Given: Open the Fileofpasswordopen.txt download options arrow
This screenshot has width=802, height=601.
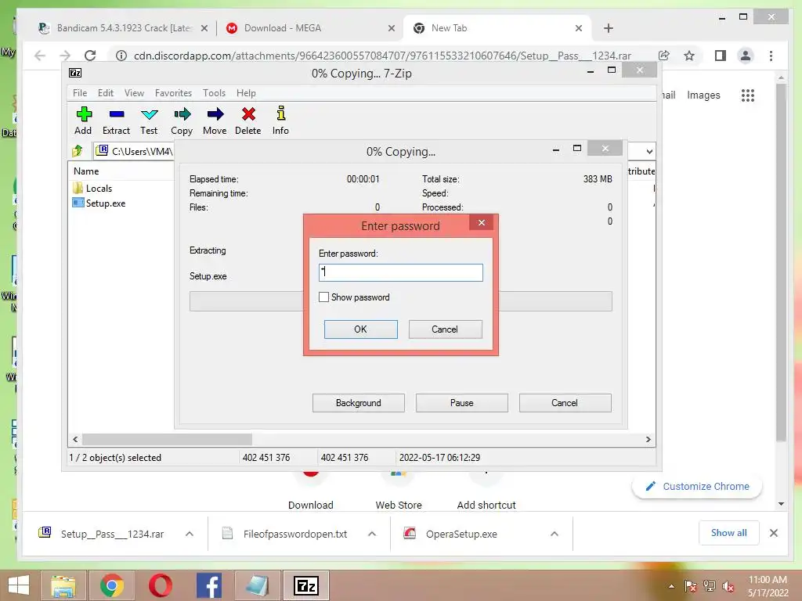Looking at the screenshot, I should 372,534.
